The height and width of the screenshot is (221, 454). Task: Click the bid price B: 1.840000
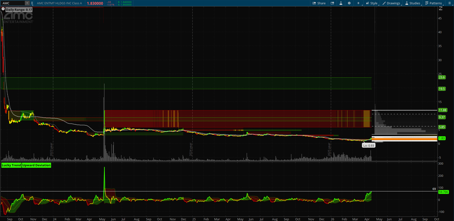(124, 2)
